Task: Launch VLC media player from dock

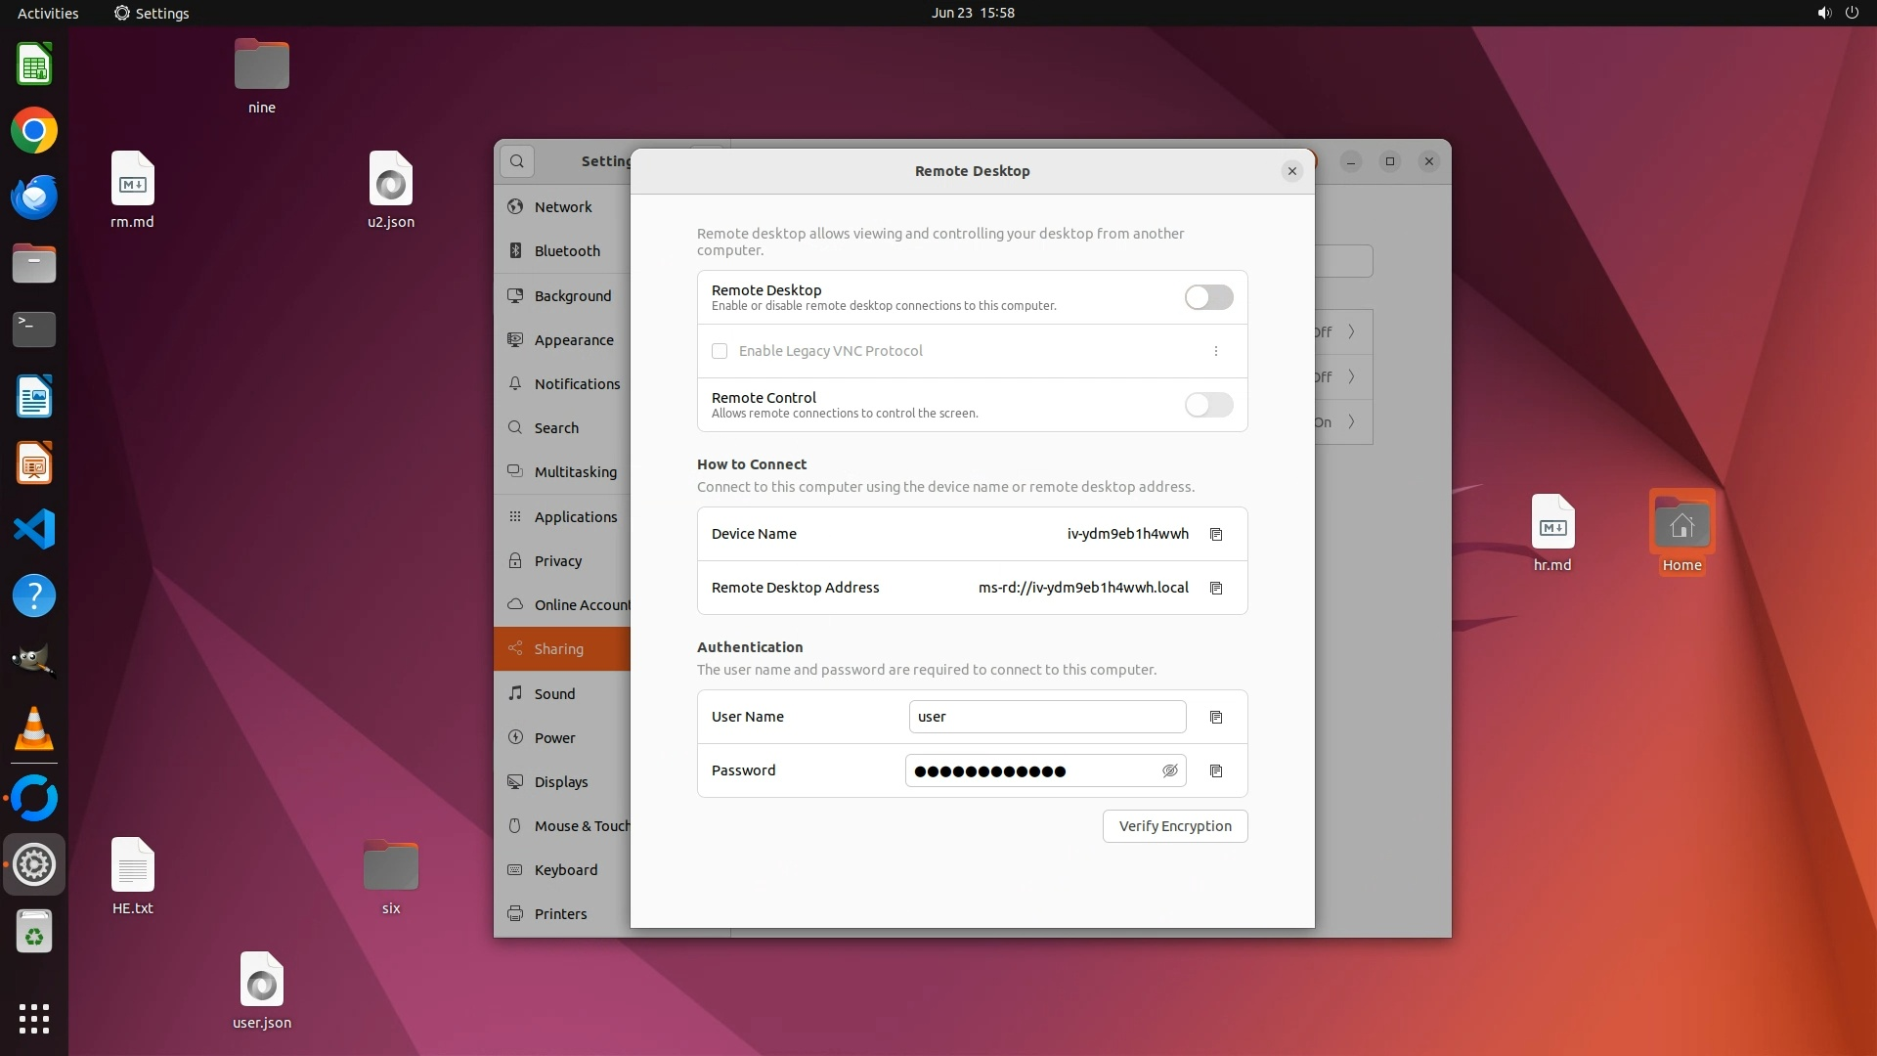Action: point(34,728)
